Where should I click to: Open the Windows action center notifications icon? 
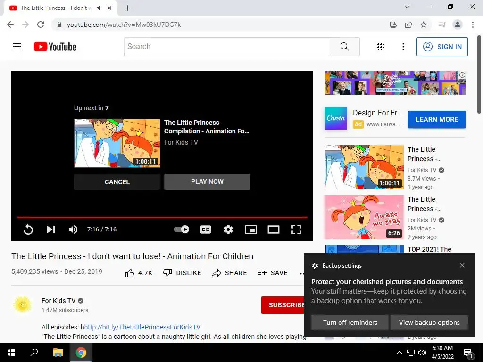coord(468,354)
